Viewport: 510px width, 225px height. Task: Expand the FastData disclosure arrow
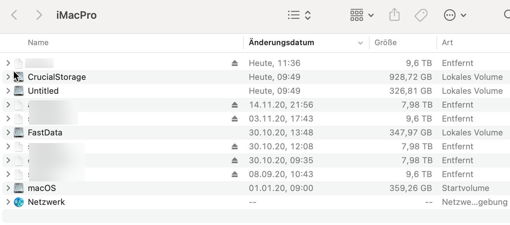point(8,133)
